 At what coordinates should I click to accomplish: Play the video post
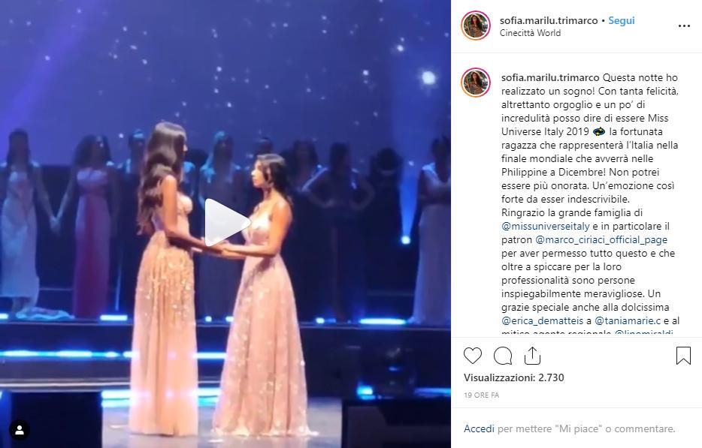225,223
